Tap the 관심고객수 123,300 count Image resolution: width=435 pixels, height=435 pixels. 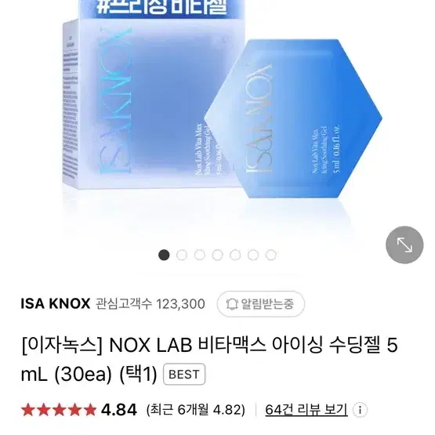(150, 304)
